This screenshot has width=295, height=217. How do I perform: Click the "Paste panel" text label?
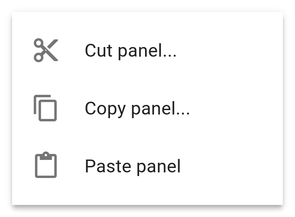pyautogui.click(x=133, y=166)
